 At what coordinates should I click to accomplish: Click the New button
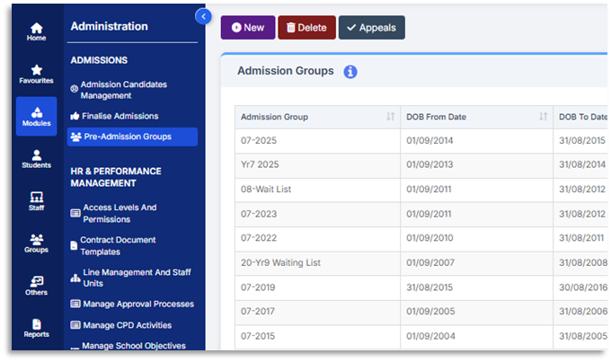tap(248, 28)
